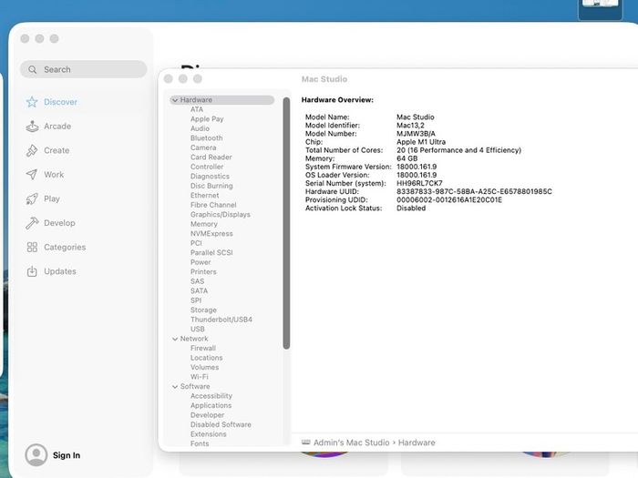The height and width of the screenshot is (478, 638).
Task: Click the Updates download icon in App Store
Action: tap(32, 271)
